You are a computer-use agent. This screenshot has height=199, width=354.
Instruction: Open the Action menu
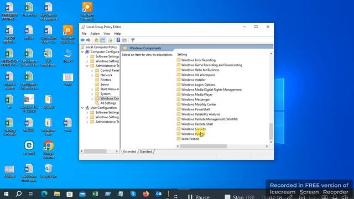(x=95, y=34)
